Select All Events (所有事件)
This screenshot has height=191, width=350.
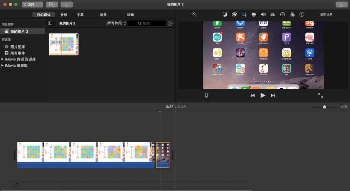pyautogui.click(x=17, y=53)
